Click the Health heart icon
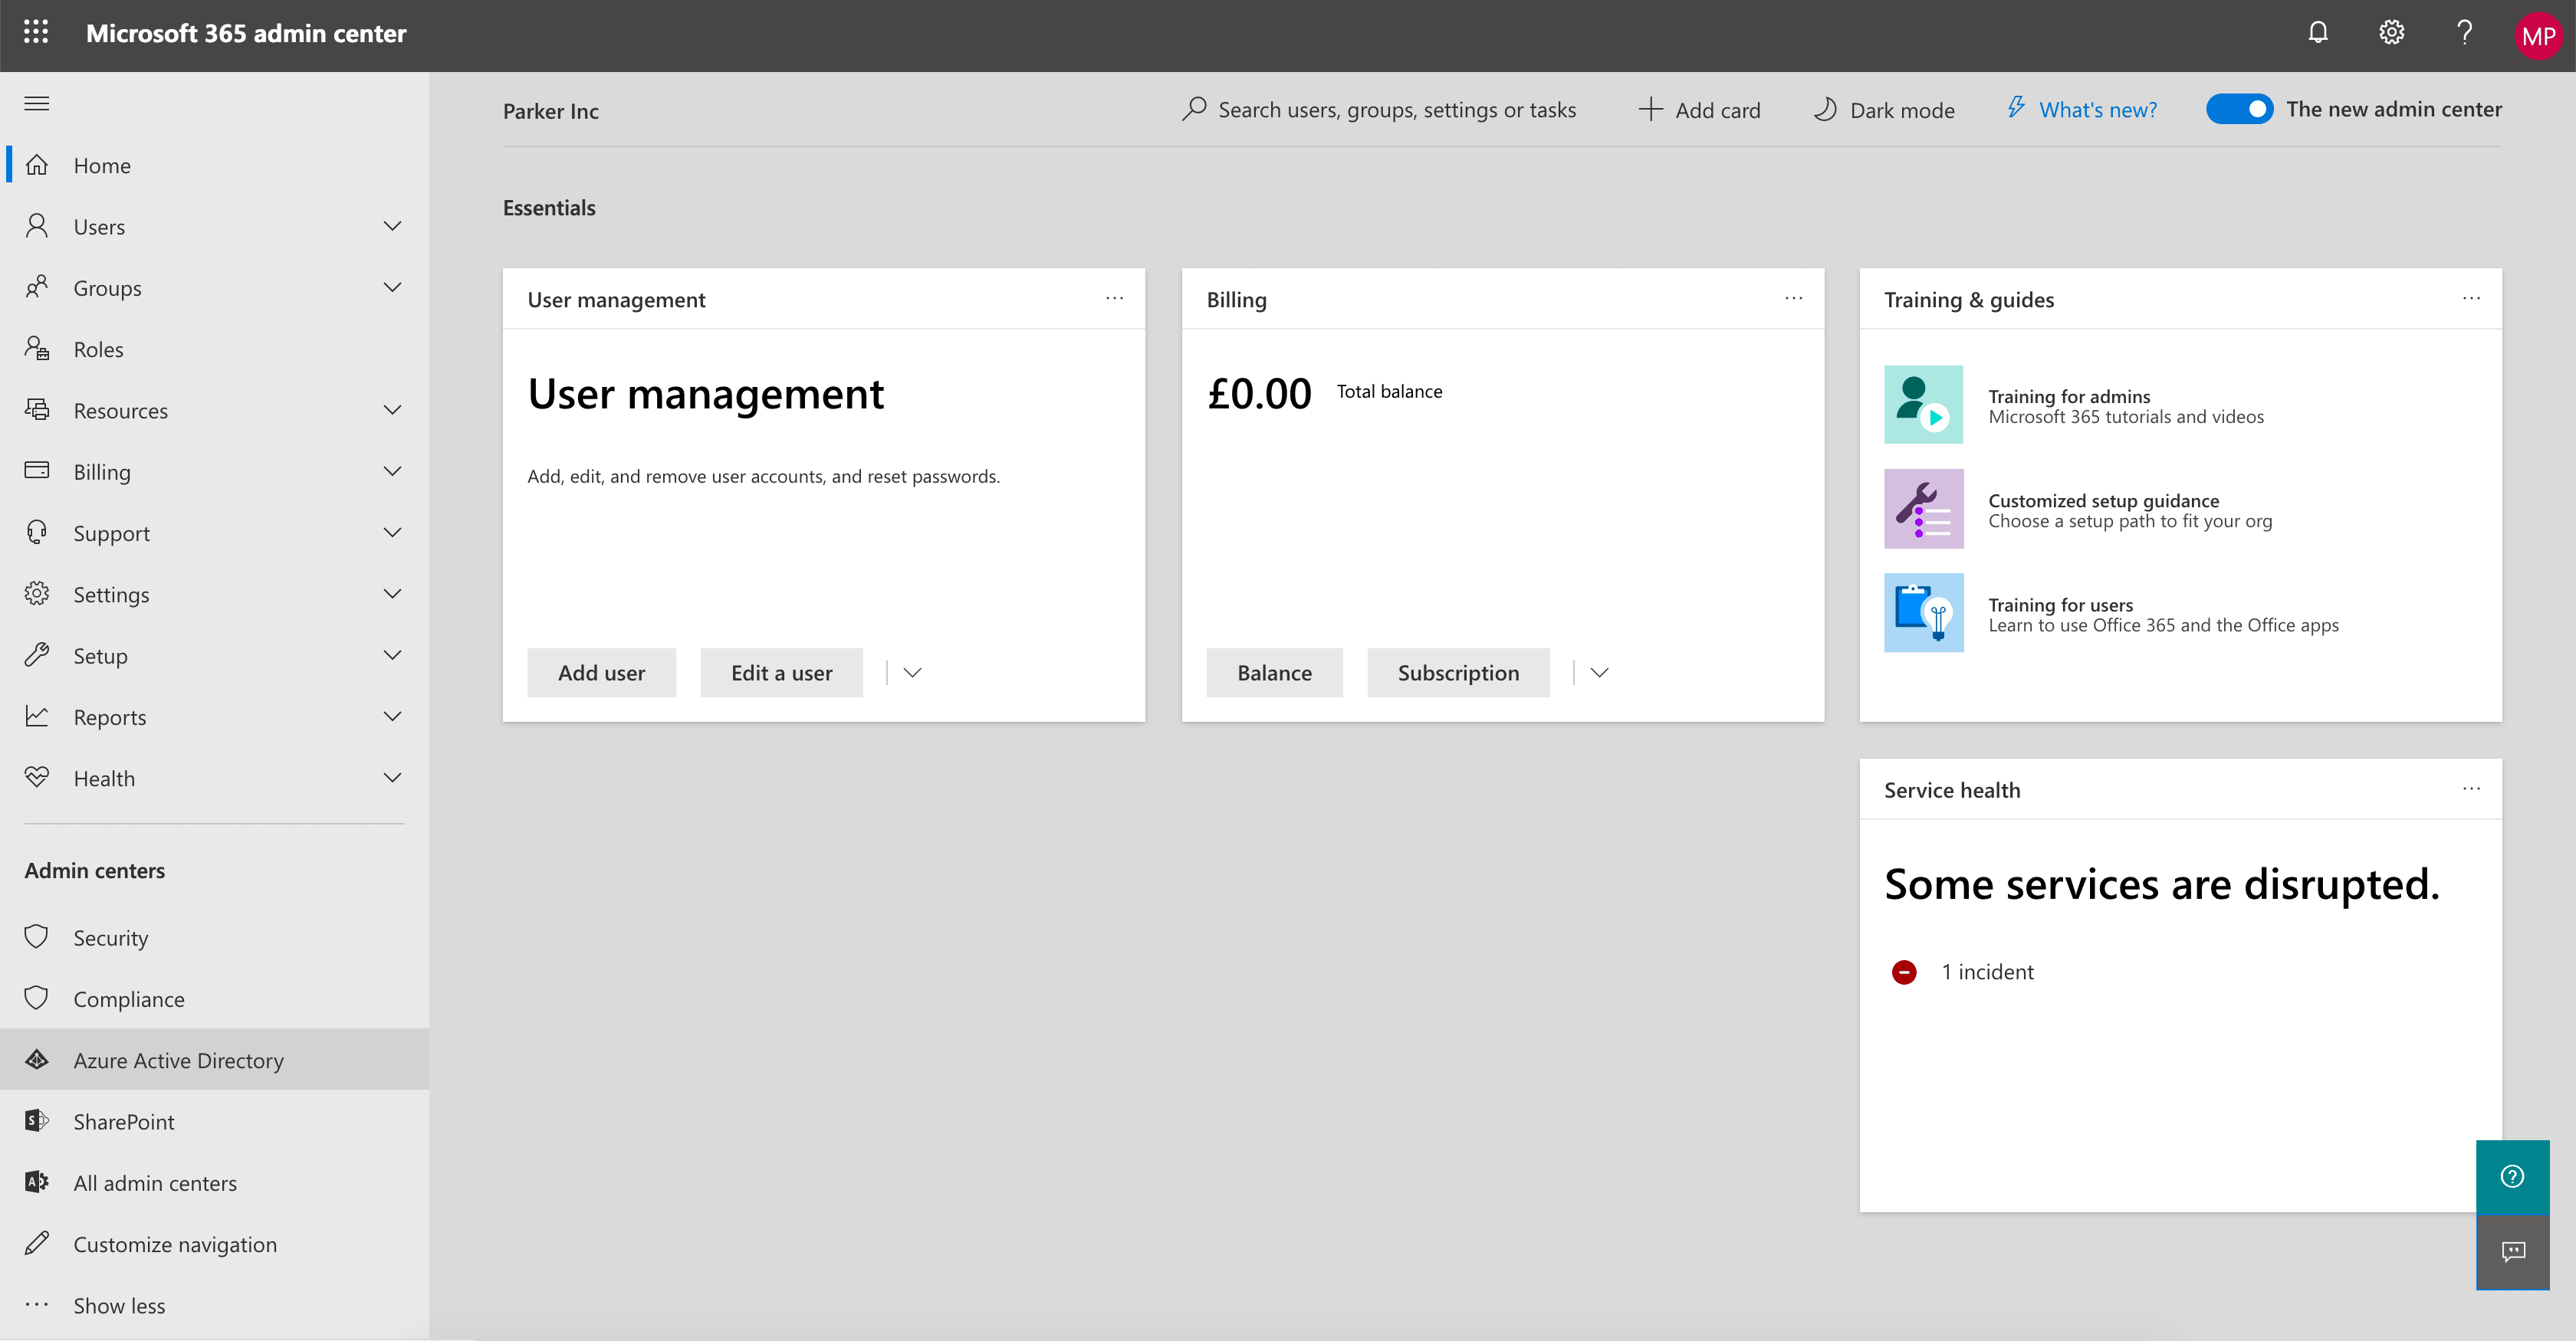The height and width of the screenshot is (1341, 2576). [x=37, y=778]
